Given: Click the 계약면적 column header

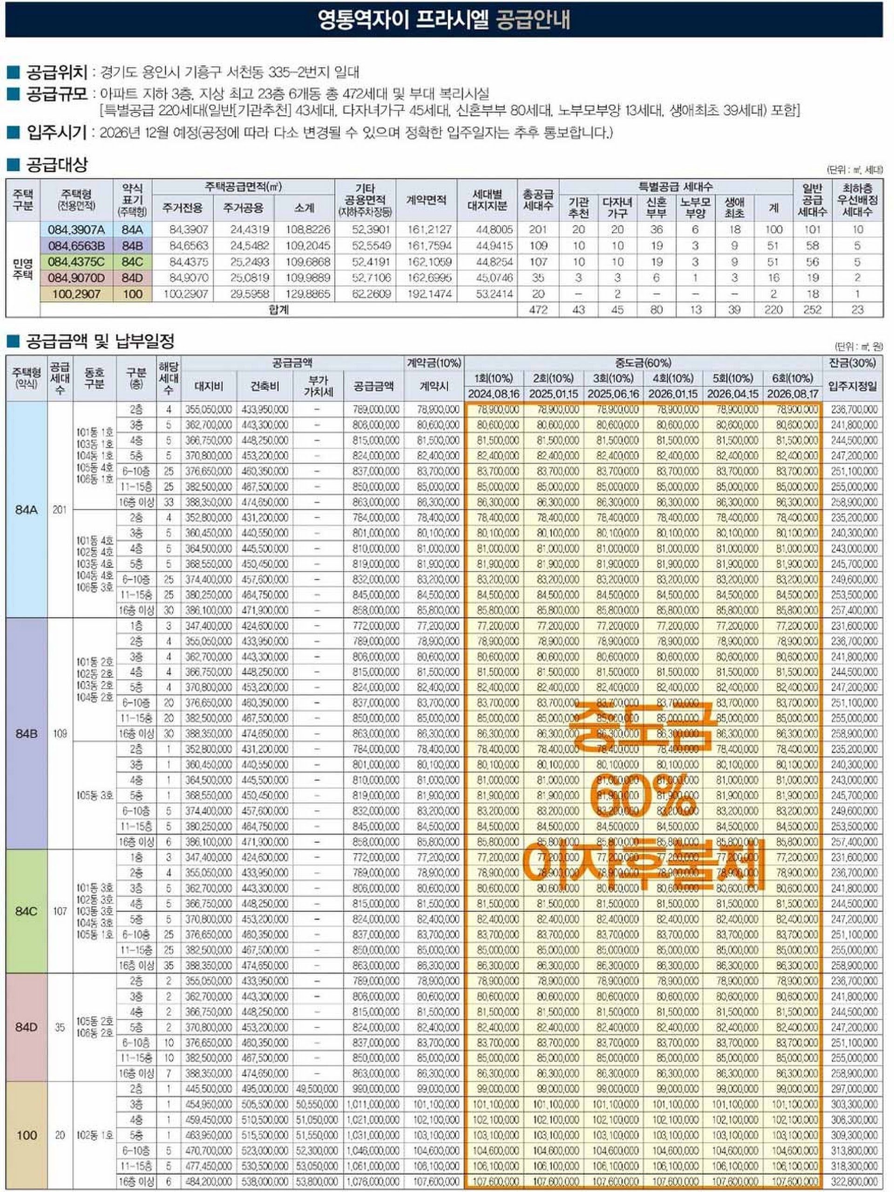Looking at the screenshot, I should (426, 201).
